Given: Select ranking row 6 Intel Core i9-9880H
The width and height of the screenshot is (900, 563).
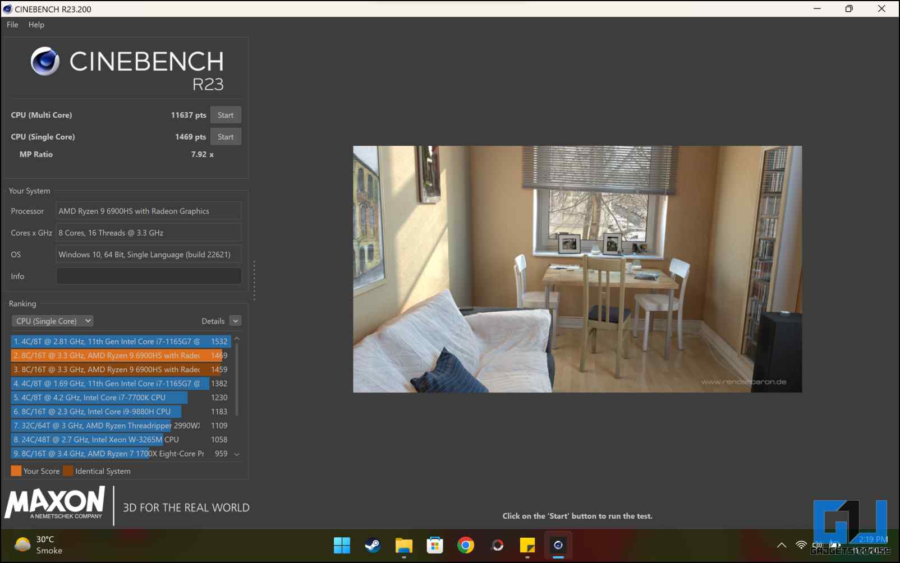Looking at the screenshot, I should 121,412.
